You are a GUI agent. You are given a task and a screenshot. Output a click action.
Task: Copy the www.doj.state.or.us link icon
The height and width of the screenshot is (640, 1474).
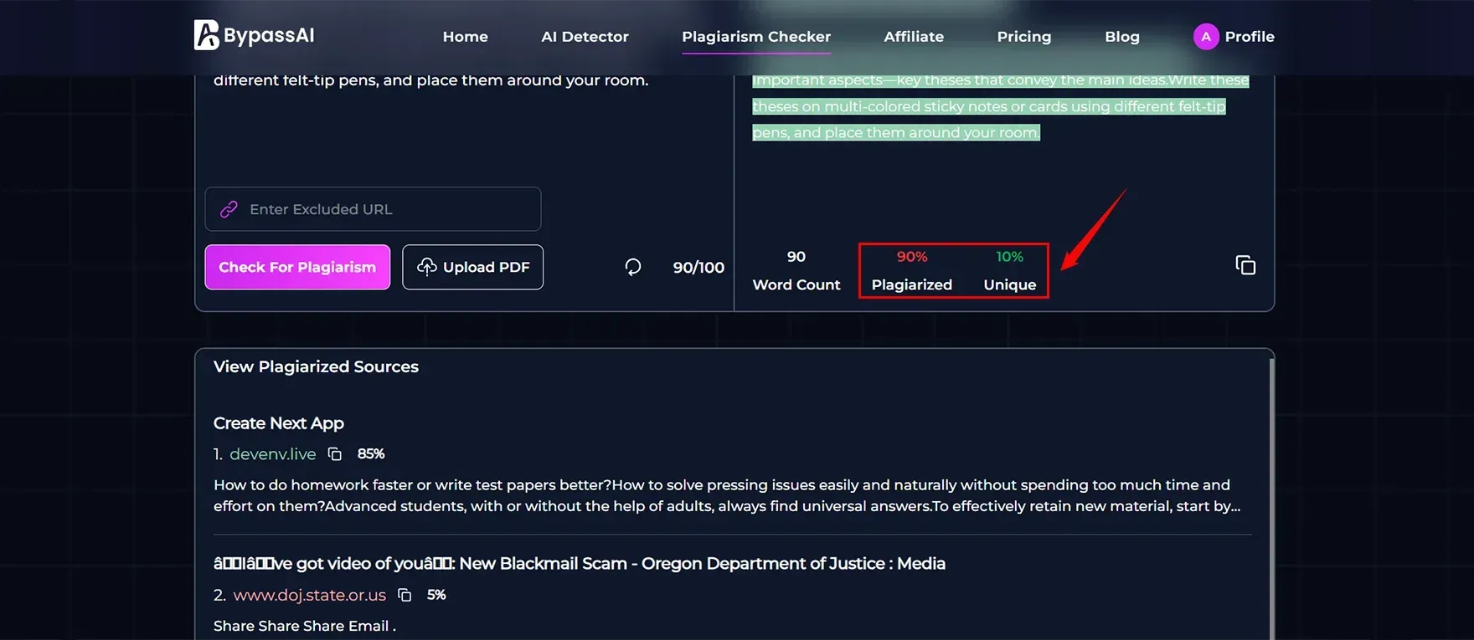coord(405,595)
